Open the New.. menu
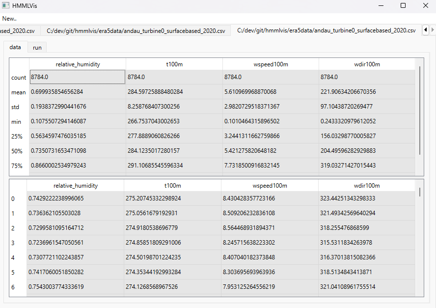 [9, 18]
